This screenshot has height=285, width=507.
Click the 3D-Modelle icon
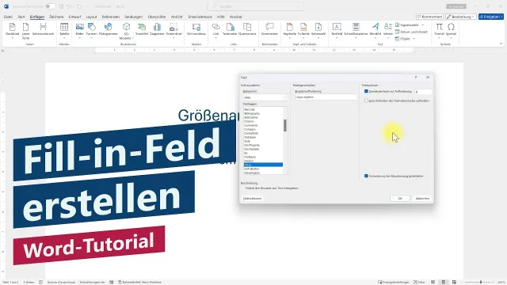126,27
